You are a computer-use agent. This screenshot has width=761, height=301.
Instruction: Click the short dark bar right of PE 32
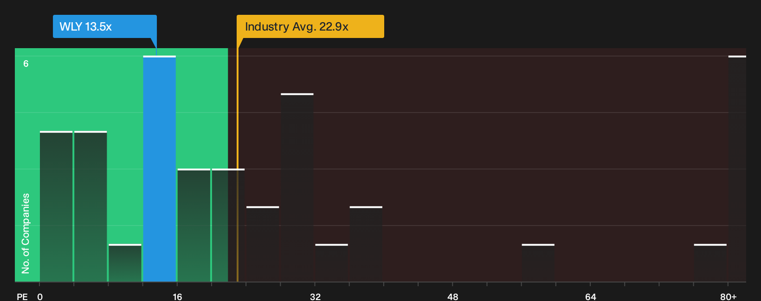click(x=331, y=263)
